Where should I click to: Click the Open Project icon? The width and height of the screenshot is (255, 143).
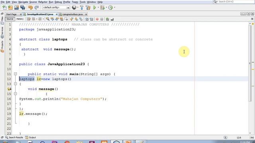[16, 8]
